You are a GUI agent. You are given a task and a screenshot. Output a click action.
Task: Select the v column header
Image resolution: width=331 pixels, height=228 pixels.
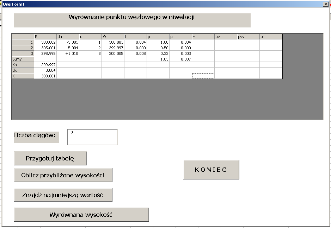pos(203,37)
